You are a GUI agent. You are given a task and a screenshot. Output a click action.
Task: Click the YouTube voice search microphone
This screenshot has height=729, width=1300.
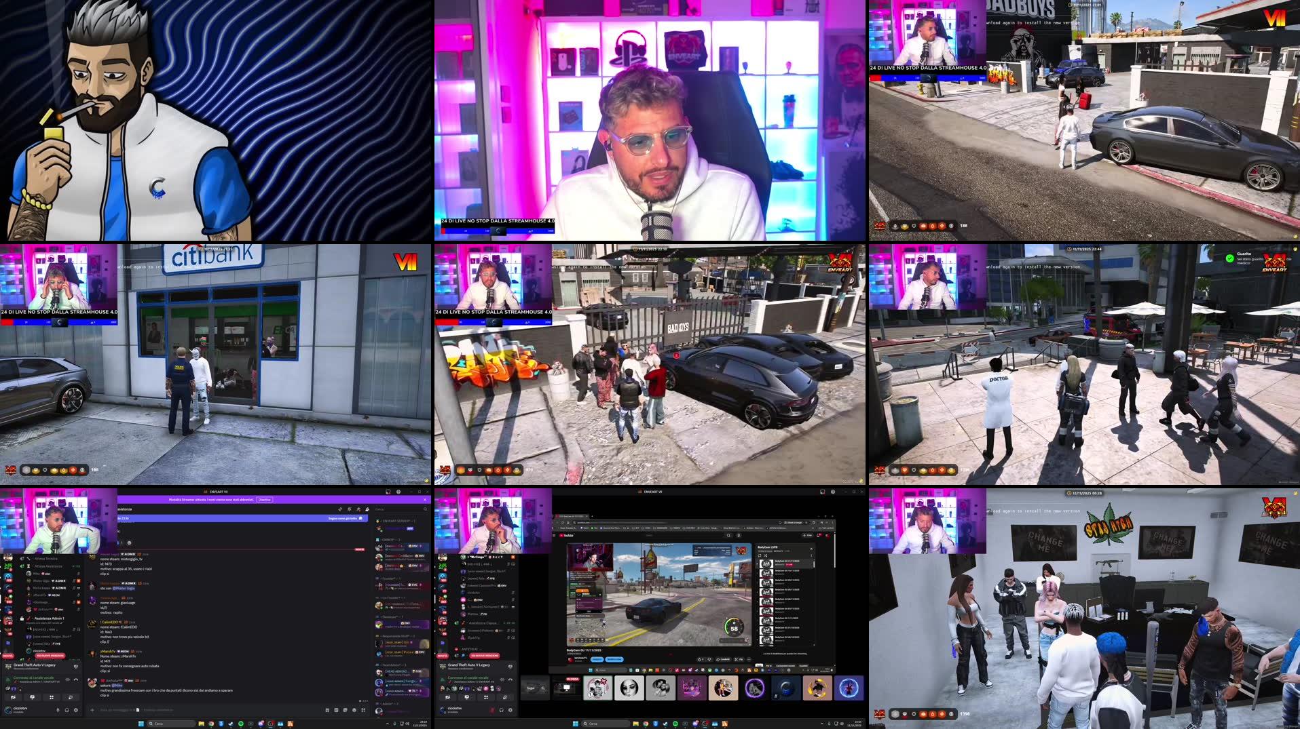(x=739, y=535)
